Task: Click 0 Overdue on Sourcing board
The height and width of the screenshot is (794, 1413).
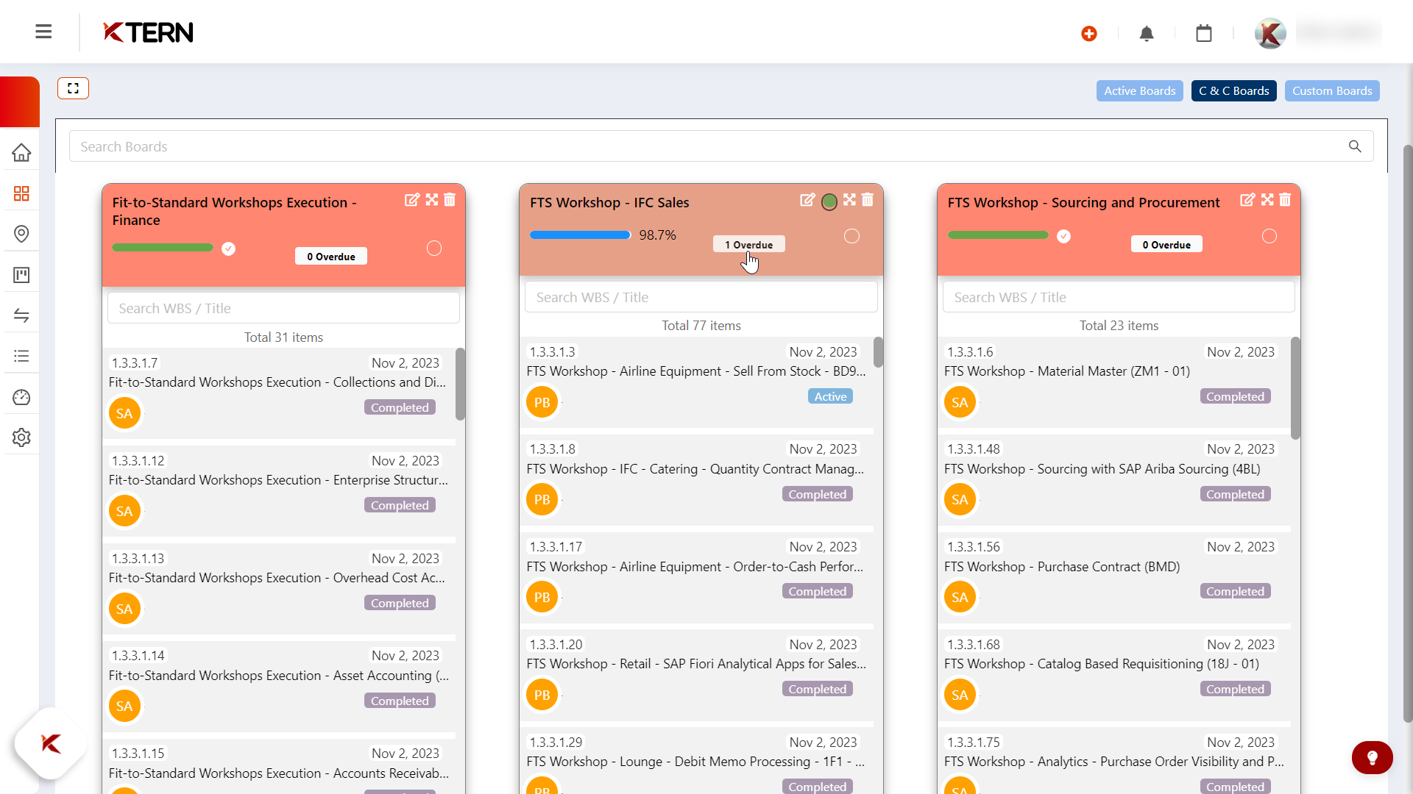Action: (1166, 245)
